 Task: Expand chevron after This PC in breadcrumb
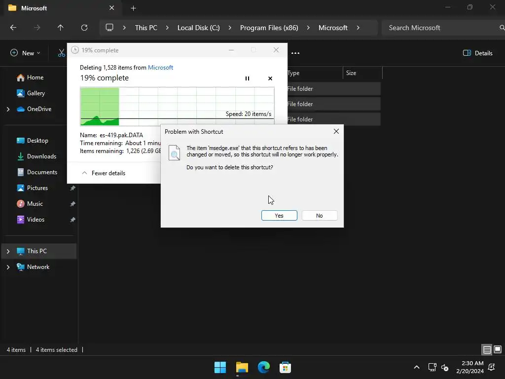click(x=167, y=28)
